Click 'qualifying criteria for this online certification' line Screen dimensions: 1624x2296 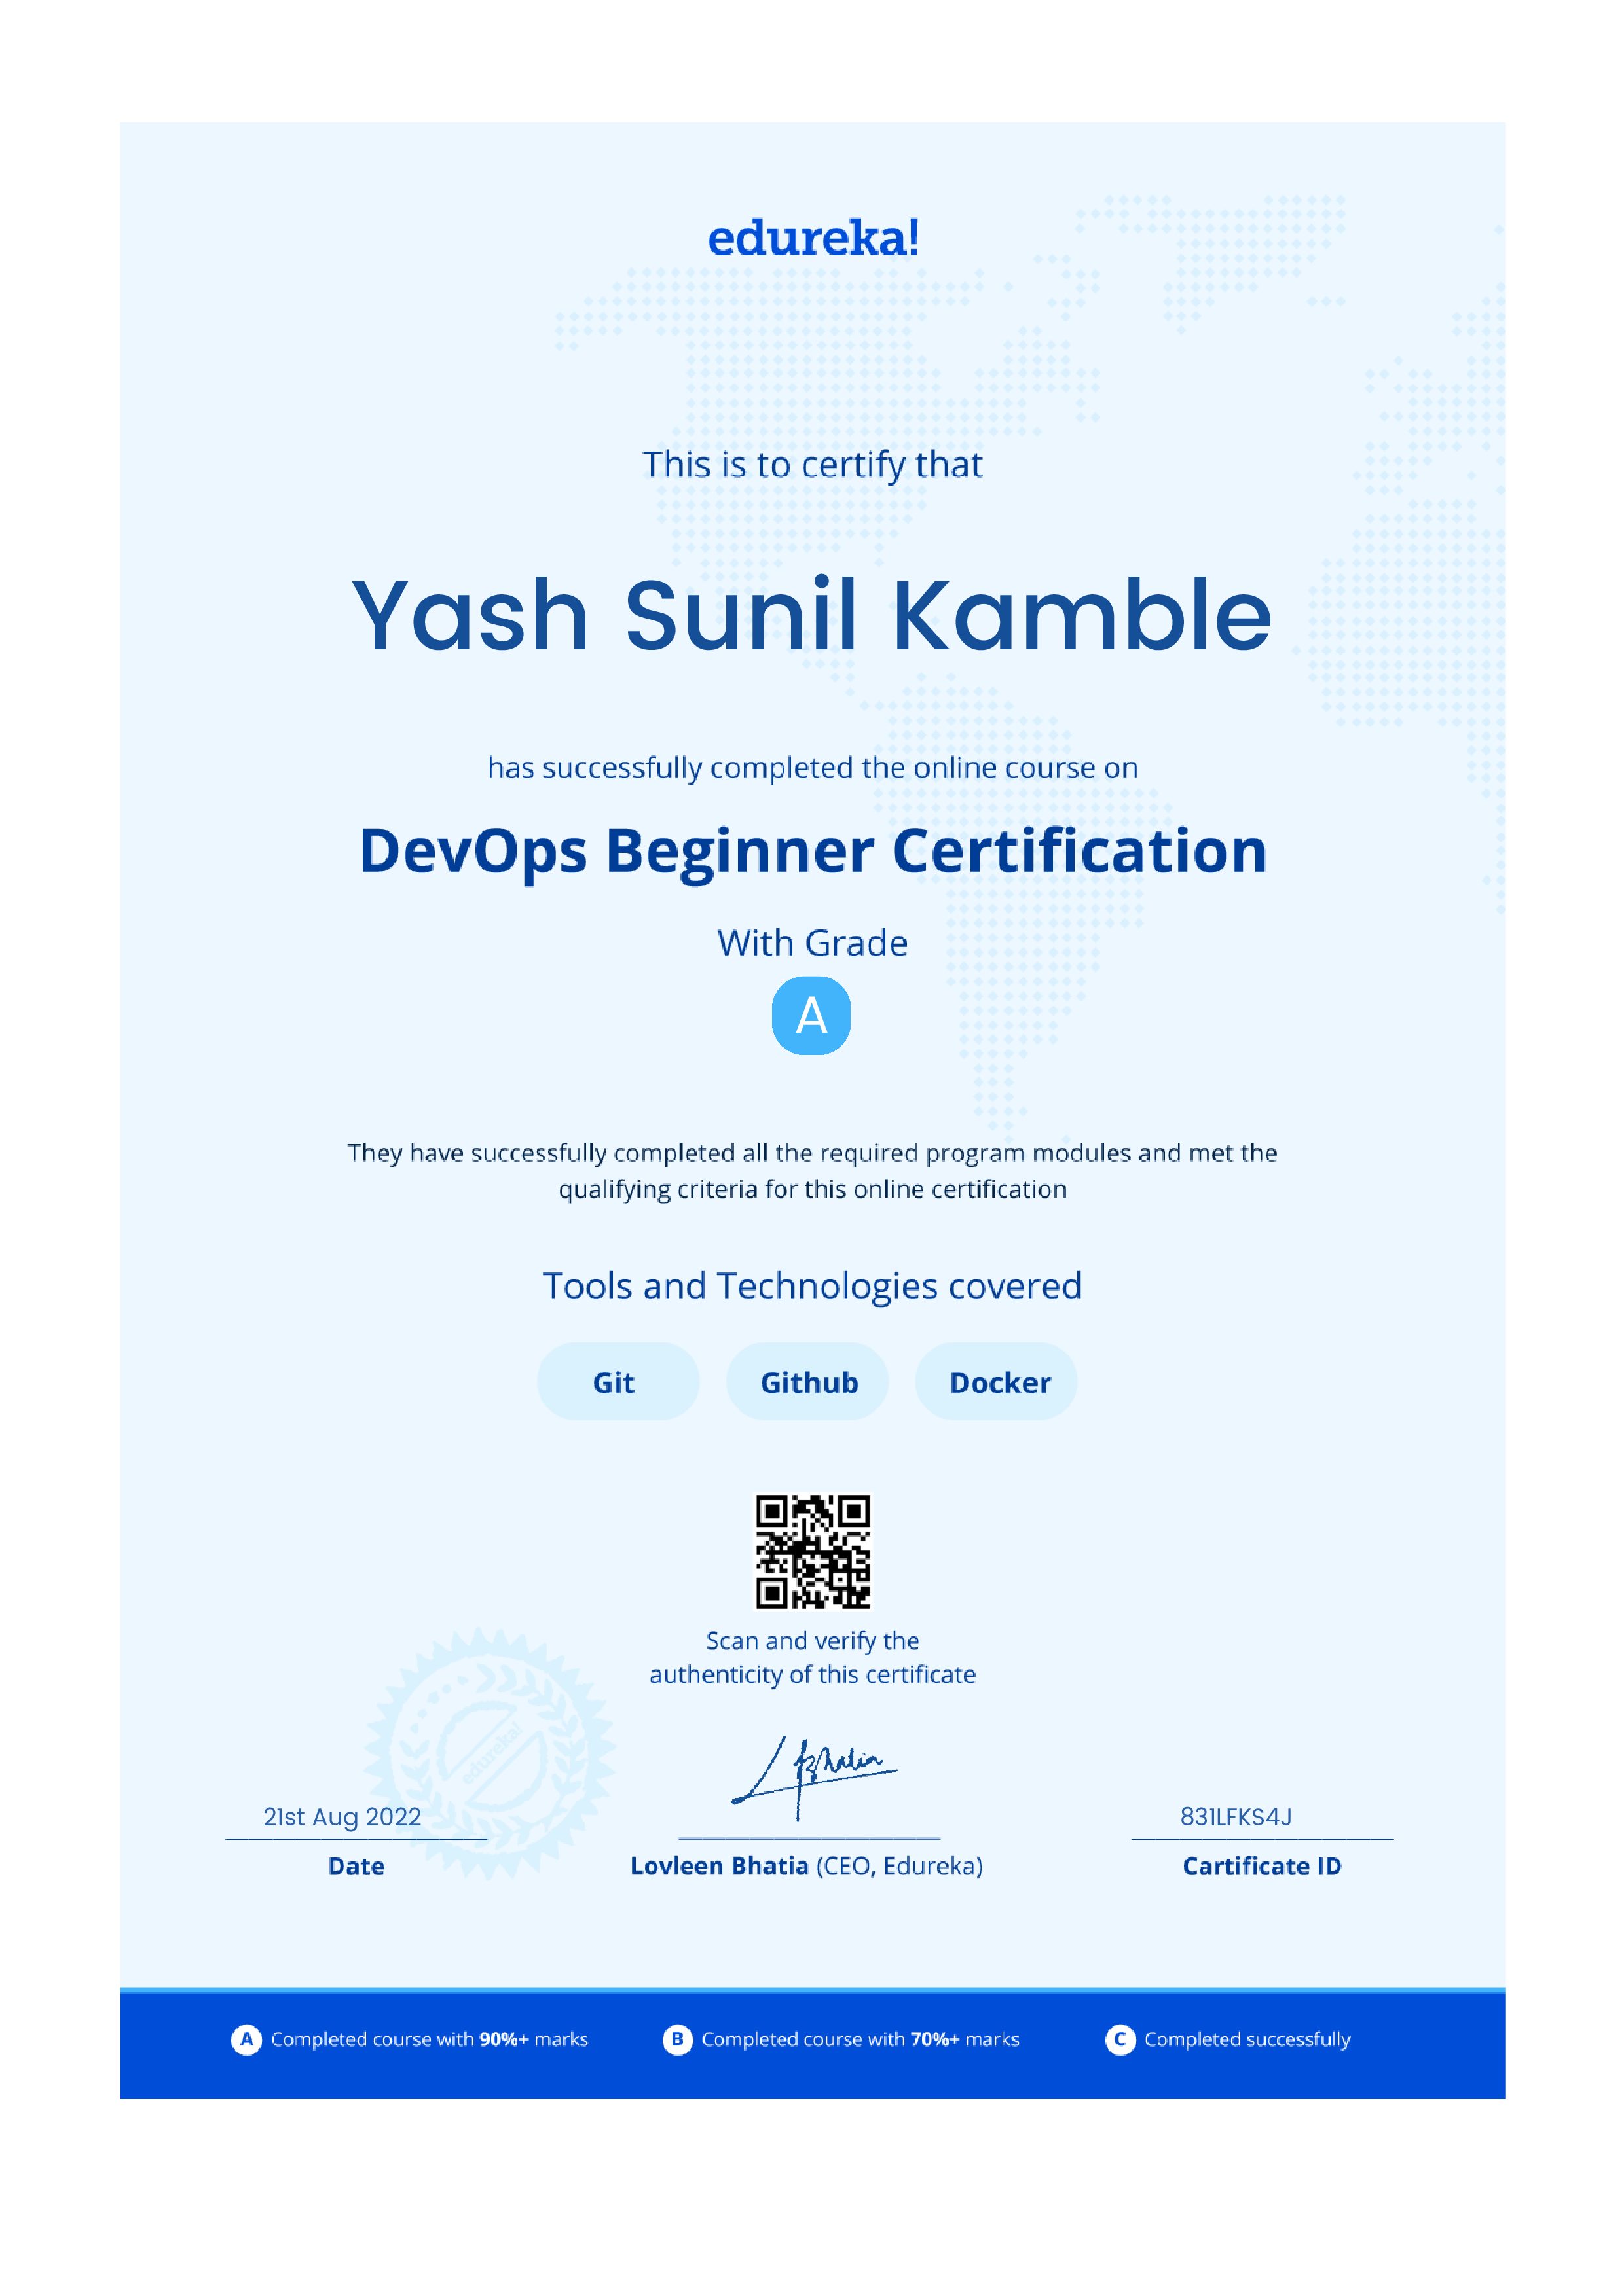(x=813, y=1190)
